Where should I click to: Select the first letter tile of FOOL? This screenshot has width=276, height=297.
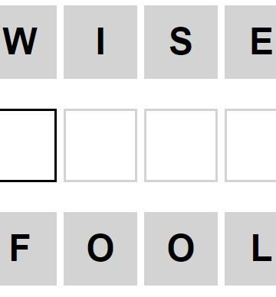click(28, 249)
